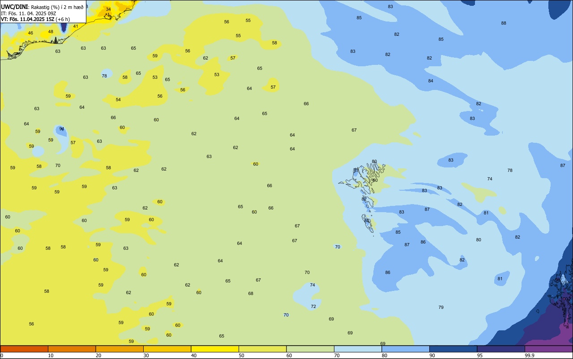Click the 70–80 pale blue legend swatch
Viewport: 573px width, 359px height.
[x=358, y=349]
